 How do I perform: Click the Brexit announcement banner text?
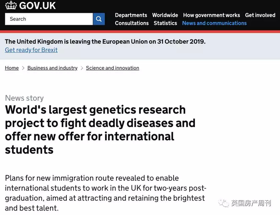tap(105, 42)
